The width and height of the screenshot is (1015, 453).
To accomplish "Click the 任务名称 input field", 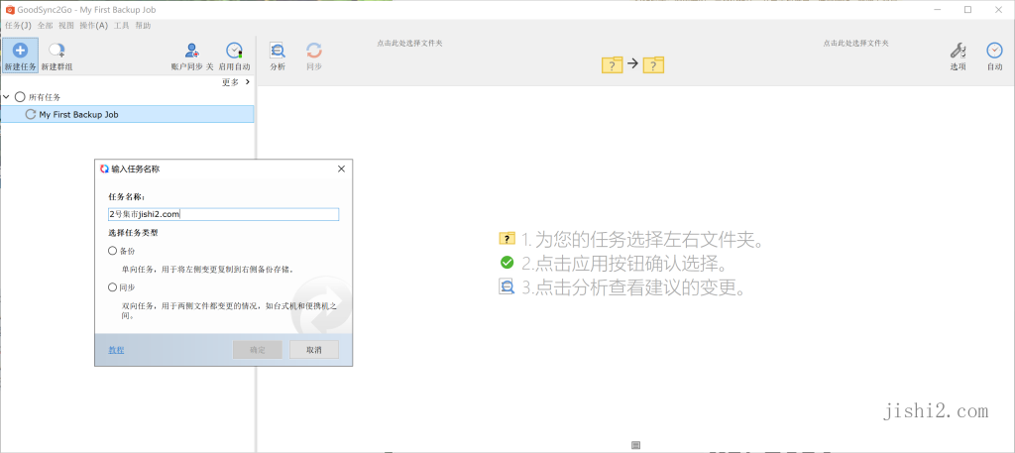I will [223, 214].
